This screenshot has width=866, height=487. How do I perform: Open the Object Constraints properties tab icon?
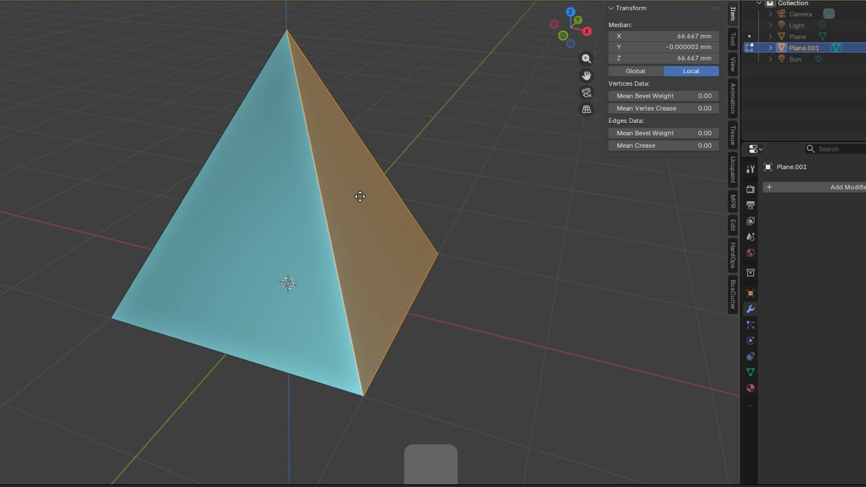pyautogui.click(x=750, y=356)
